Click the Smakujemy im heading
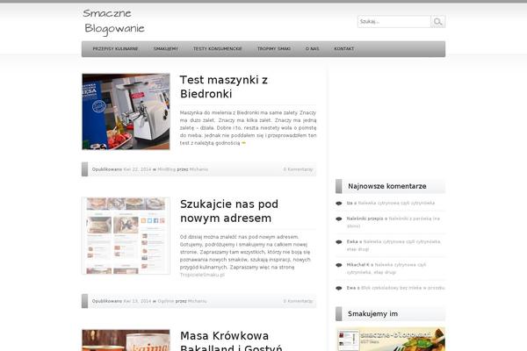 [x=372, y=314]
